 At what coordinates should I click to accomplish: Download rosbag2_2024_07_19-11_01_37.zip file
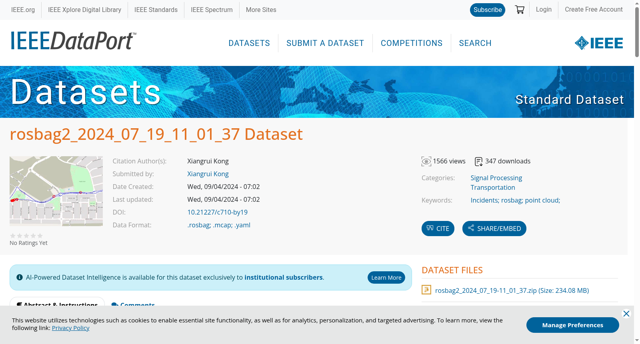click(512, 290)
